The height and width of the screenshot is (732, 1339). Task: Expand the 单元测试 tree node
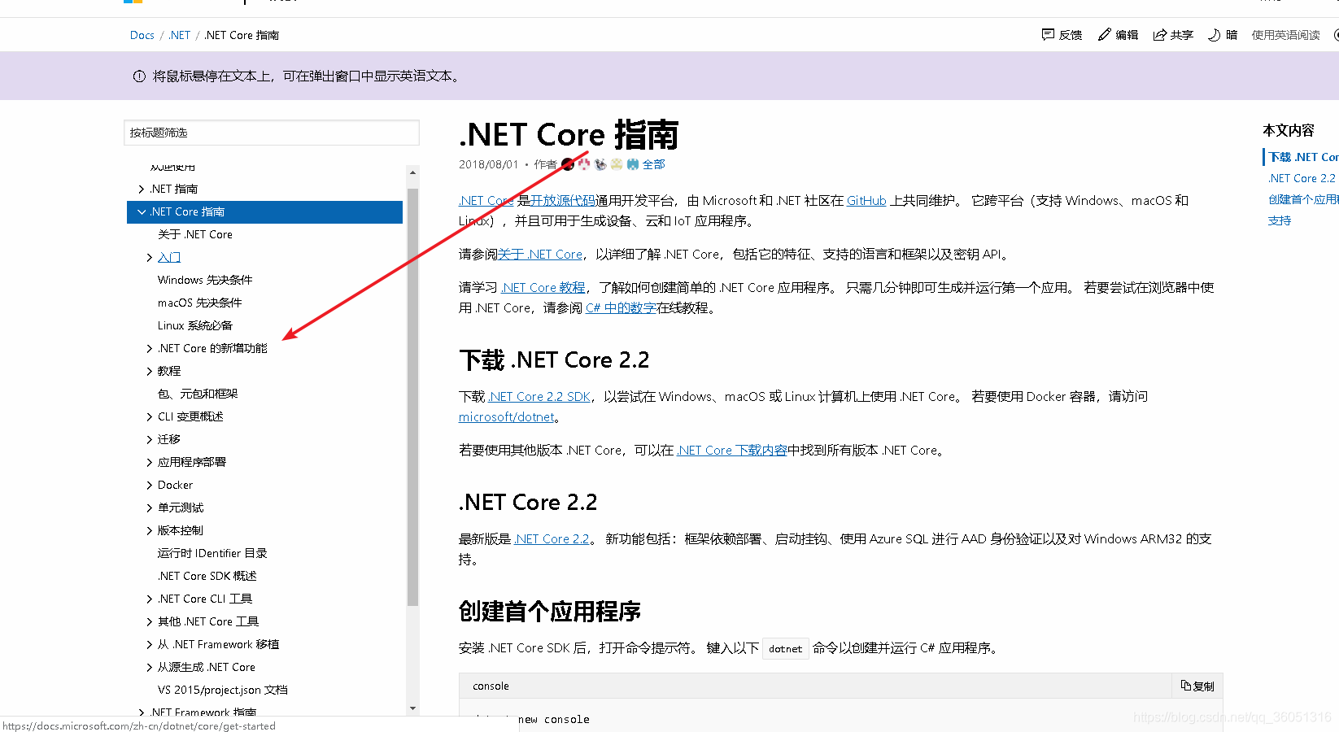pyautogui.click(x=150, y=508)
